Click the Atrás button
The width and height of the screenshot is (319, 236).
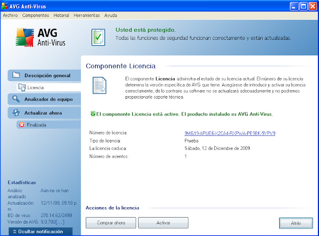(296, 223)
